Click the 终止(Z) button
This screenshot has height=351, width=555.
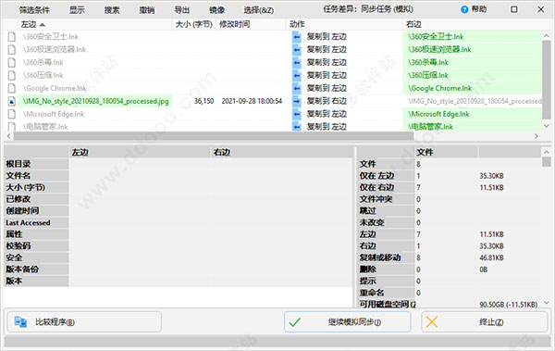[485, 322]
